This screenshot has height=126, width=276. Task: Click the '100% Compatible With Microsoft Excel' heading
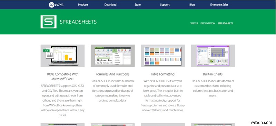pyautogui.click(x=62, y=77)
